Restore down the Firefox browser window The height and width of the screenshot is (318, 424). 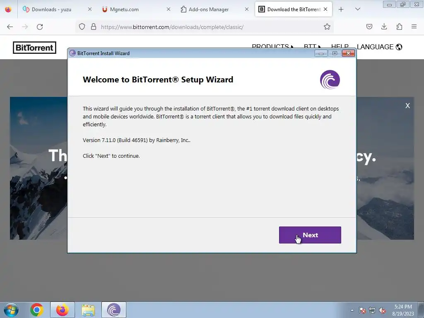point(403,4)
